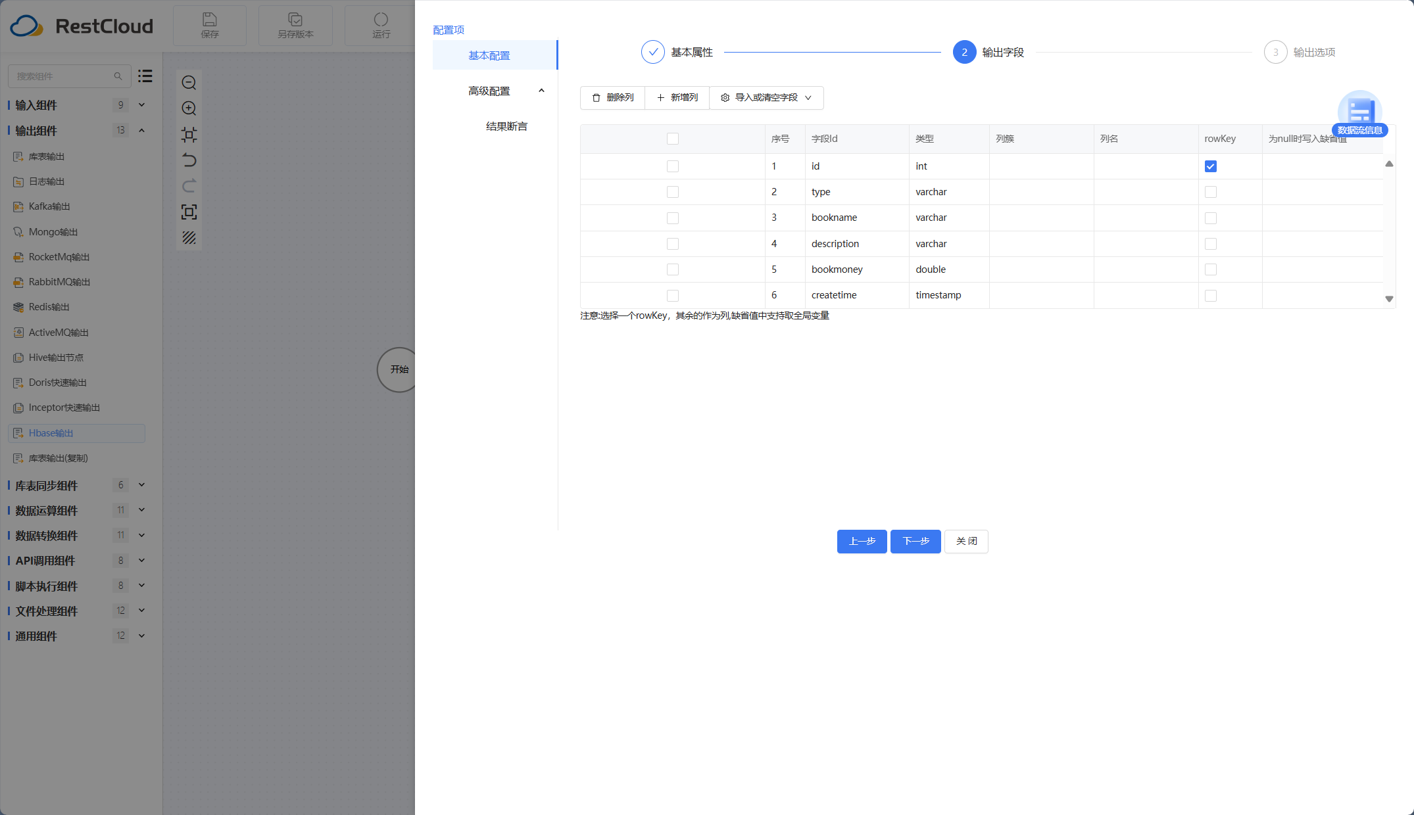Expand the 数据运算组件 category

[x=141, y=510]
